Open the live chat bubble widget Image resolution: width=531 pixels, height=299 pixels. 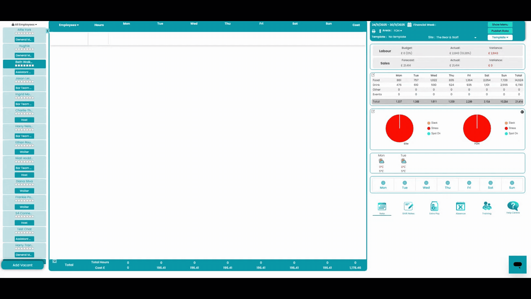(x=517, y=264)
